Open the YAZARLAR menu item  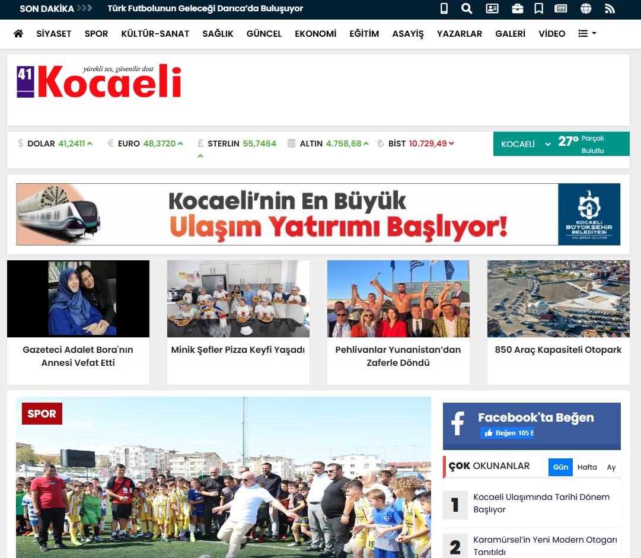click(460, 34)
